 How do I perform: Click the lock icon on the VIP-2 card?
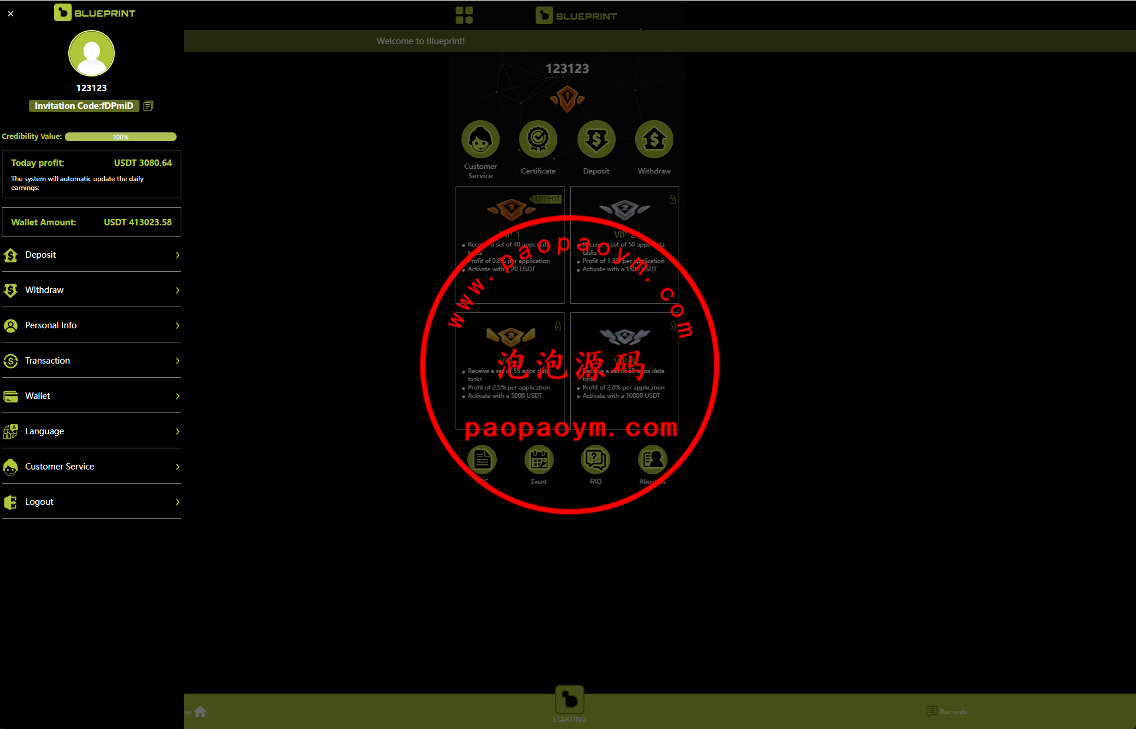pos(672,199)
